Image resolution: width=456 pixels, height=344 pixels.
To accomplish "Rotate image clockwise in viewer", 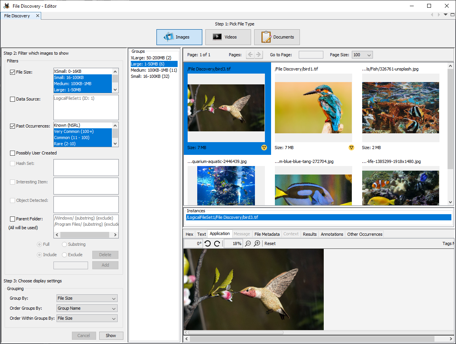I will tap(217, 243).
